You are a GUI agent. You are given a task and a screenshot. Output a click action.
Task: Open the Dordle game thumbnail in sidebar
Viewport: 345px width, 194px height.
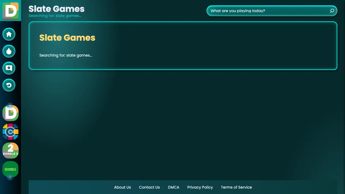(x=11, y=113)
